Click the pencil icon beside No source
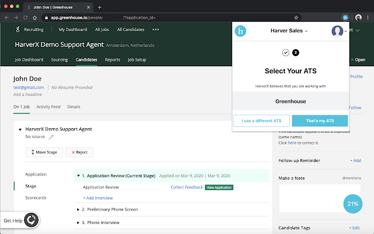Viewport: 374px width, 234px height. 51,137
